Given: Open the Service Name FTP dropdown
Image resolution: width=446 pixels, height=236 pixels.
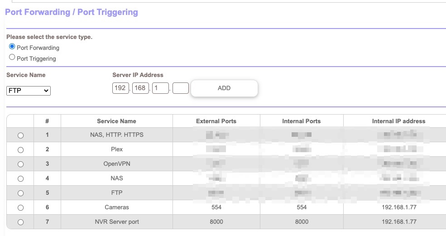Looking at the screenshot, I should coord(29,91).
